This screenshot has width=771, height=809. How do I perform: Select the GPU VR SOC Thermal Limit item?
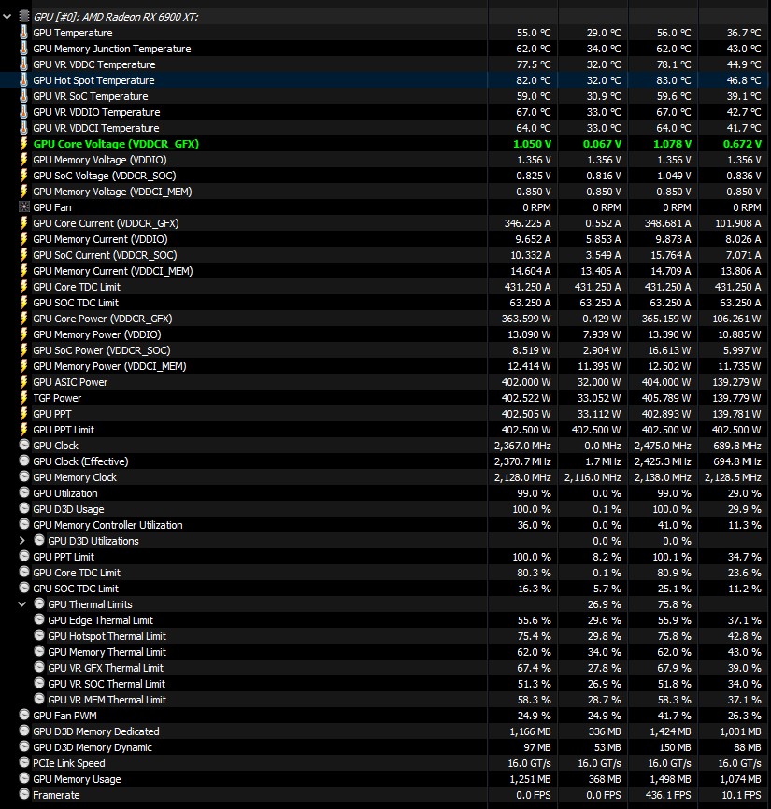coord(107,684)
